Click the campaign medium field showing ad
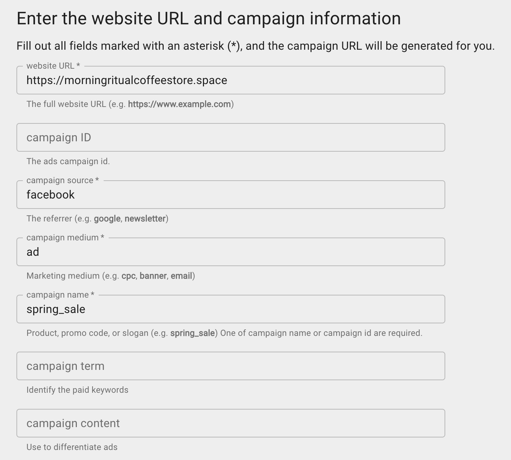The width and height of the screenshot is (511, 460). coord(230,252)
